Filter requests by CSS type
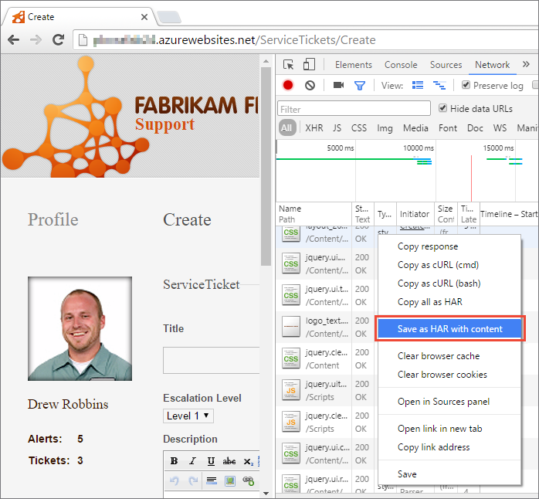The width and height of the screenshot is (539, 499). pos(359,128)
